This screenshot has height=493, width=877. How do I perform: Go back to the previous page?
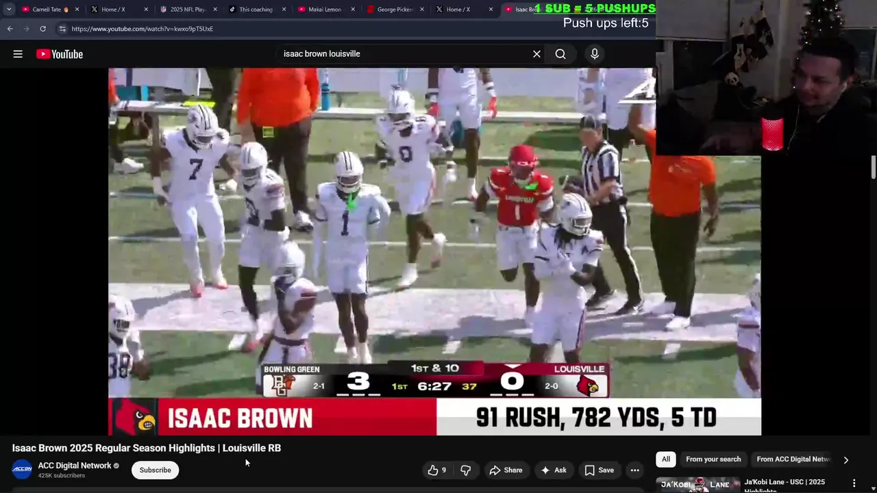point(10,29)
